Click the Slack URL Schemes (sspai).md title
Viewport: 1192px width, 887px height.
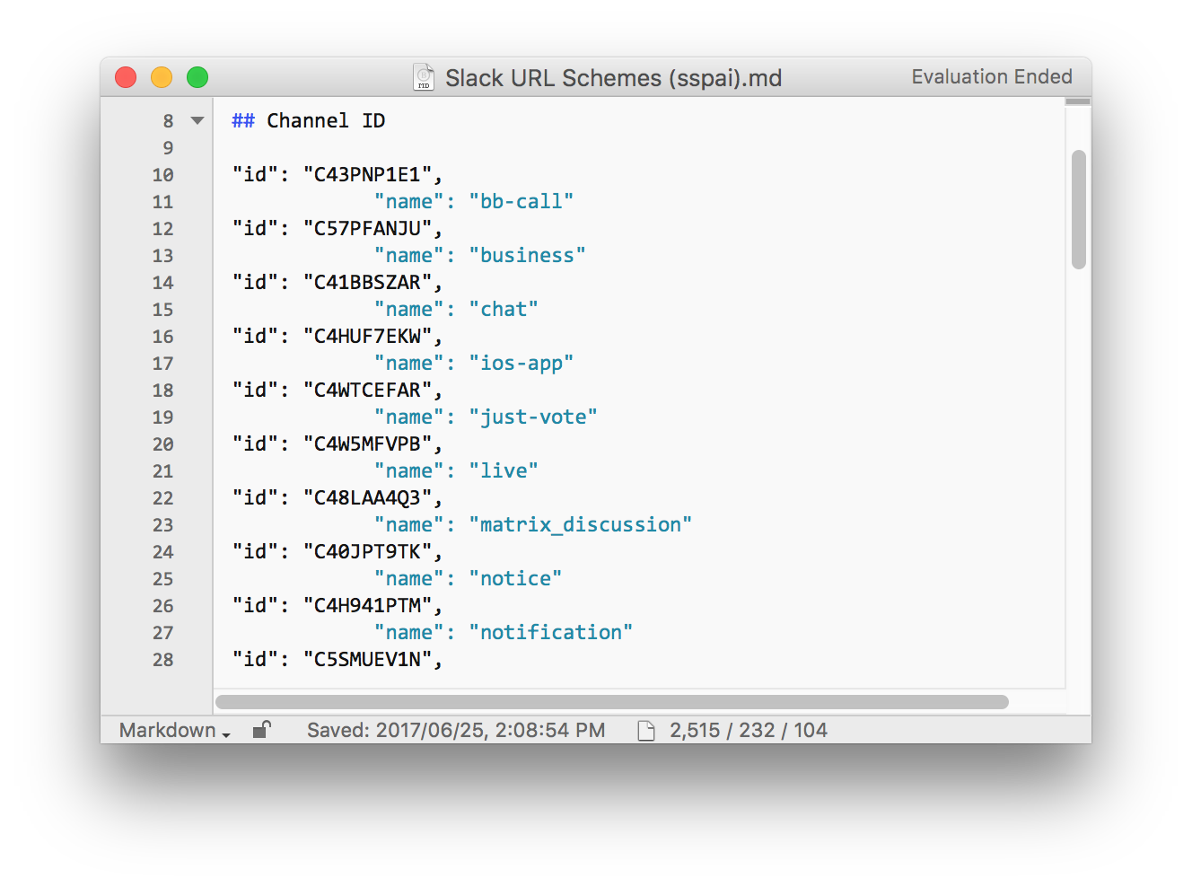[613, 78]
